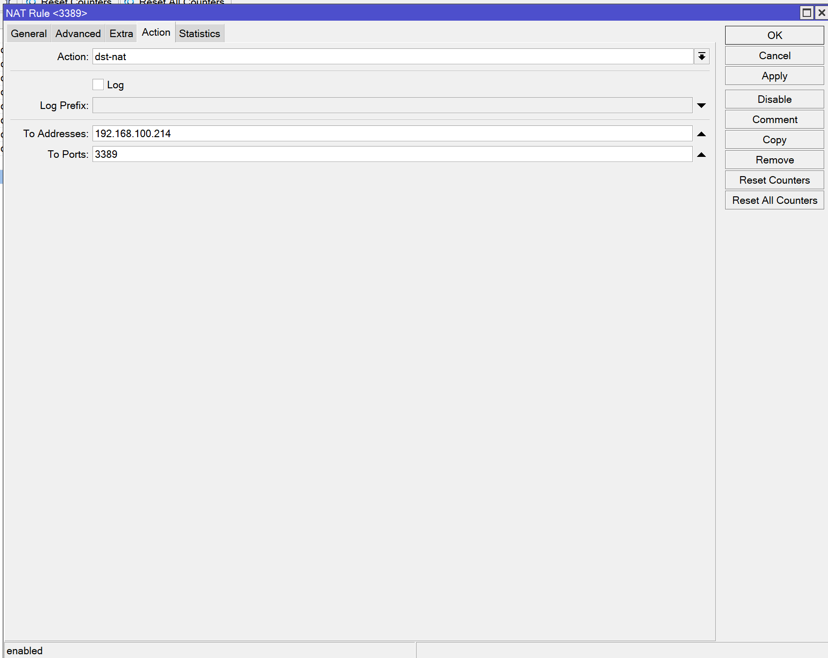
Task: Go to the Extra tab
Action: pos(121,33)
